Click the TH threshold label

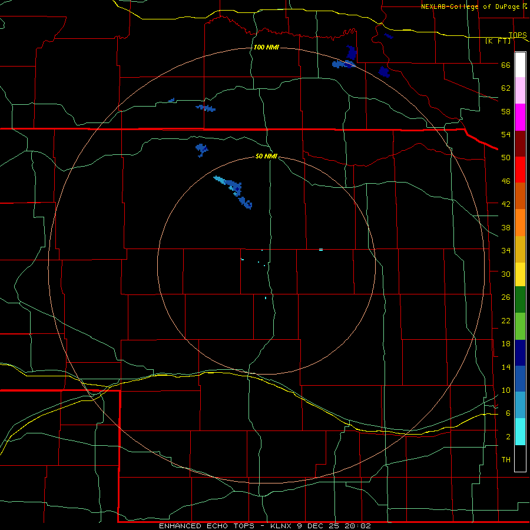506,459
